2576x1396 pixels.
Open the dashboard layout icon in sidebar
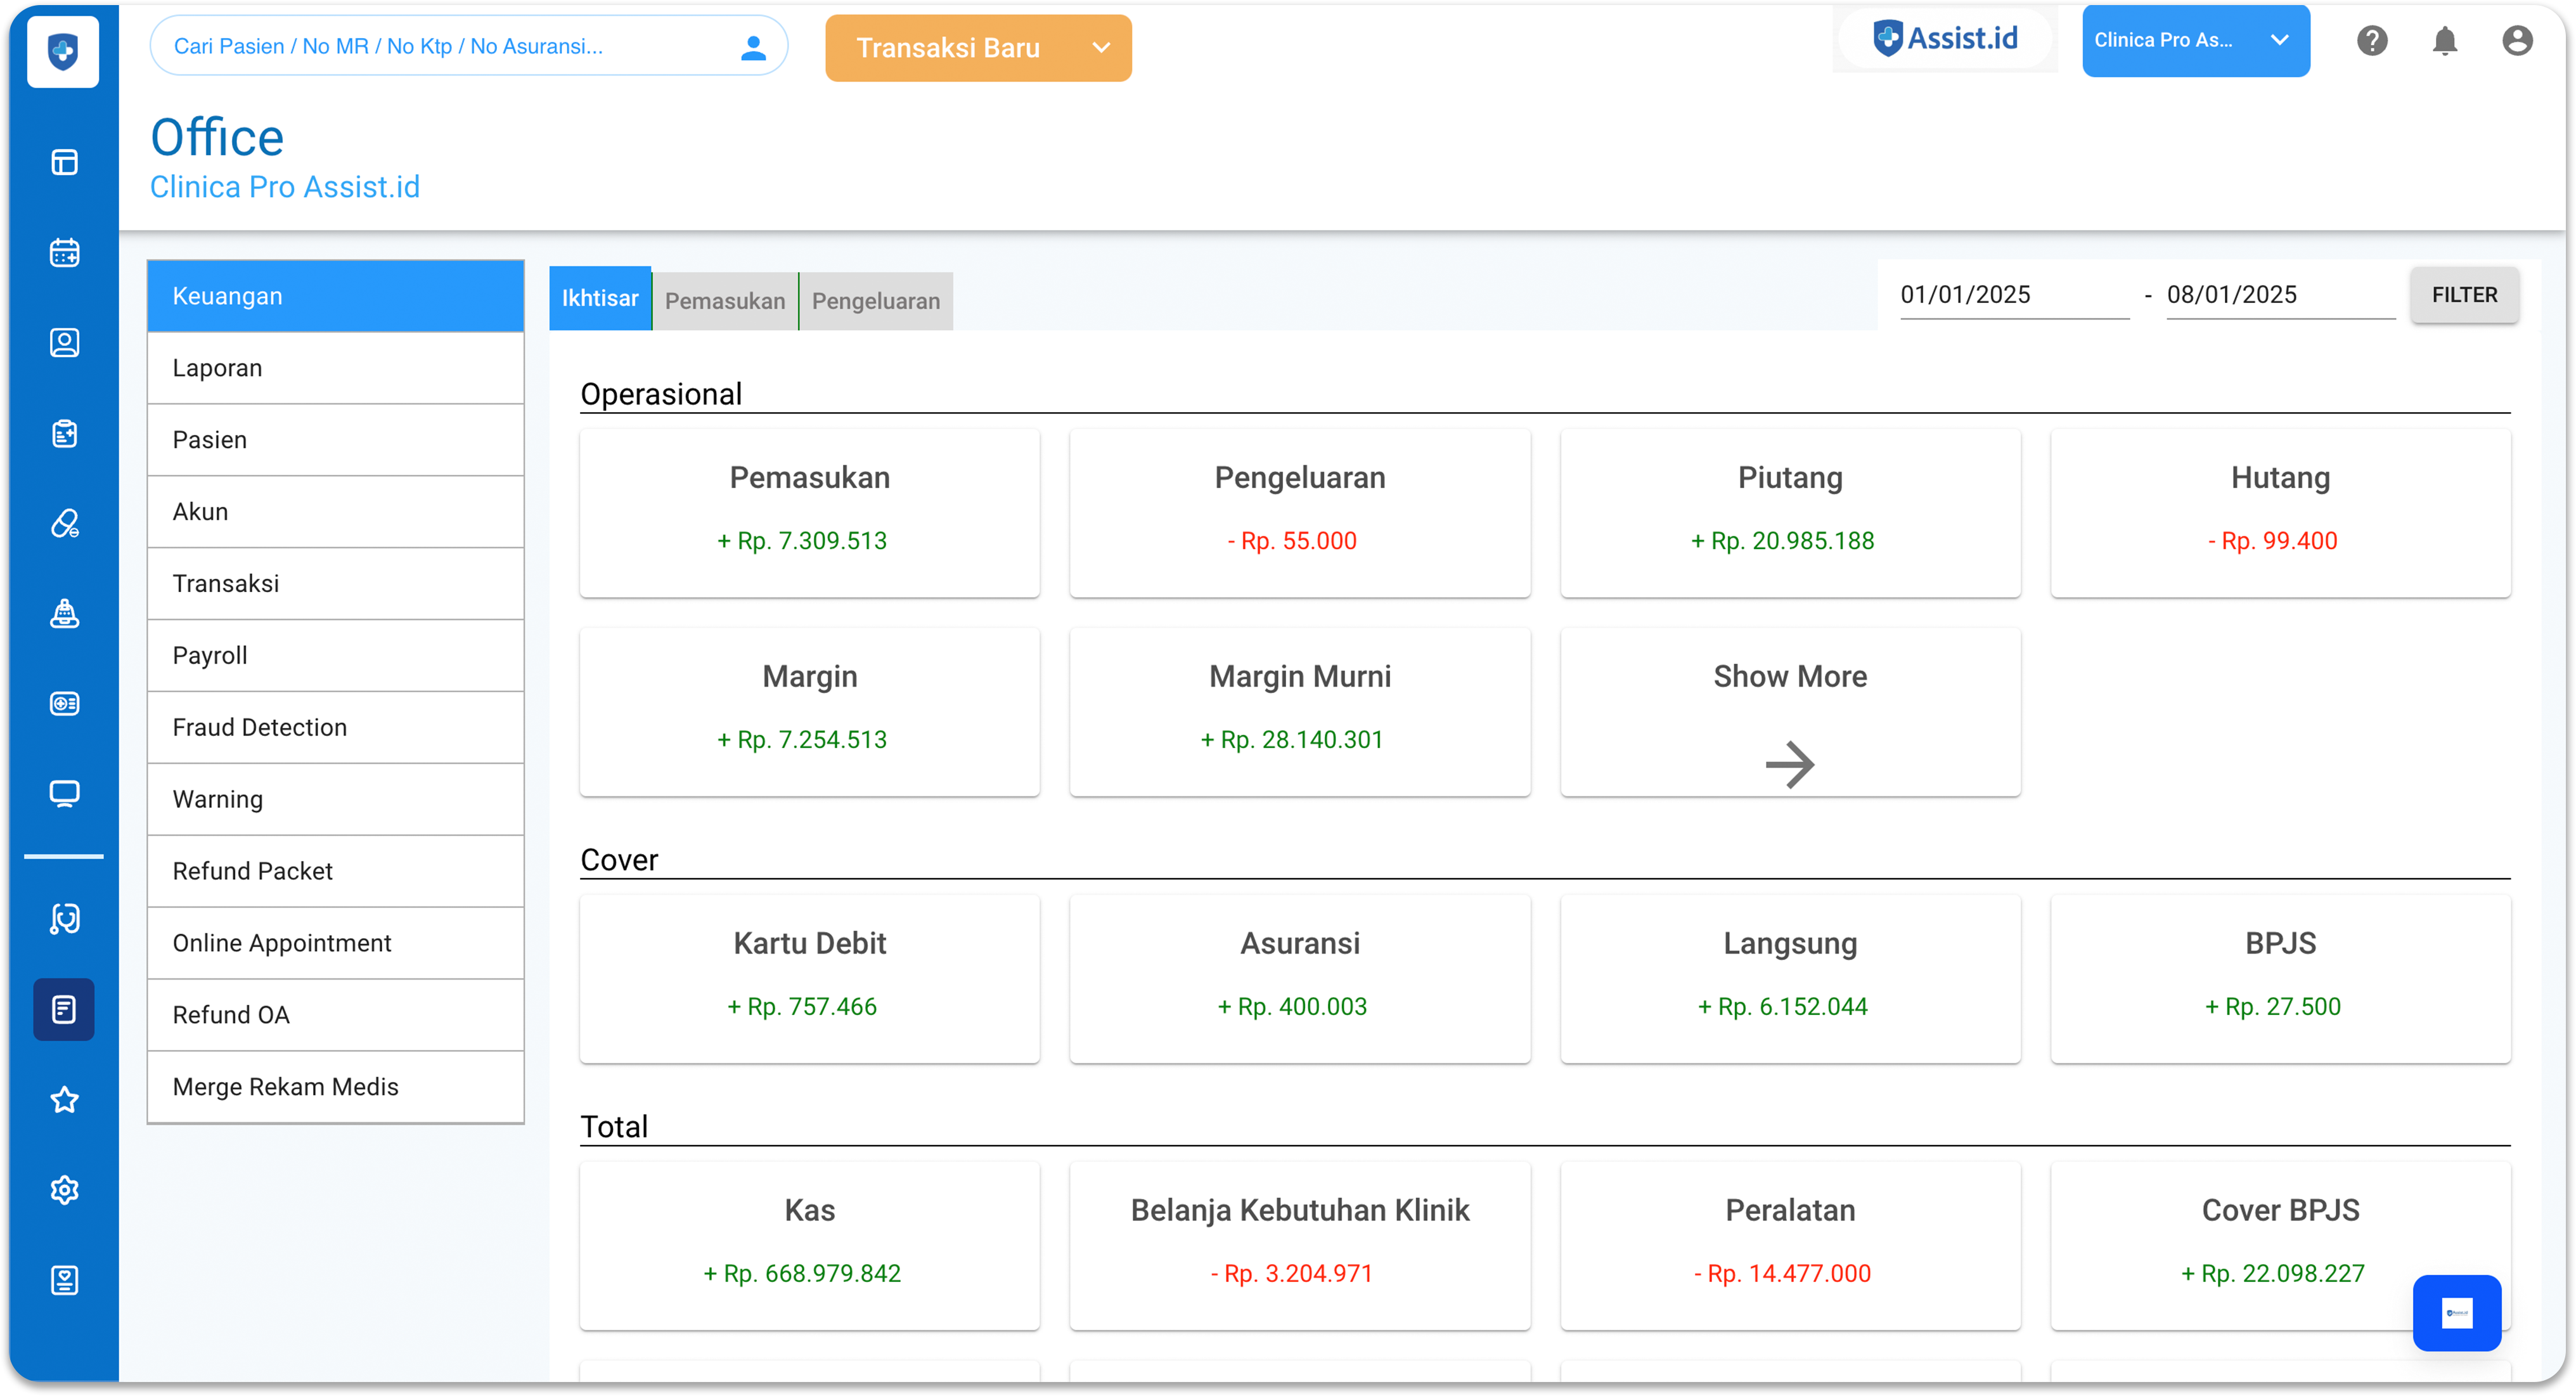point(64,162)
